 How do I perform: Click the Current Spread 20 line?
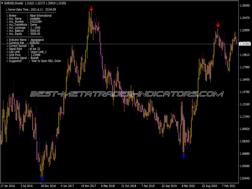tap(20, 46)
